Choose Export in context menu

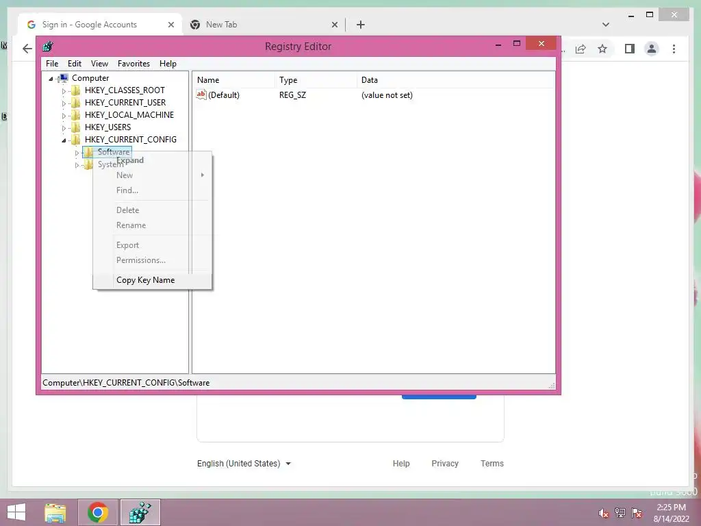(x=152, y=245)
